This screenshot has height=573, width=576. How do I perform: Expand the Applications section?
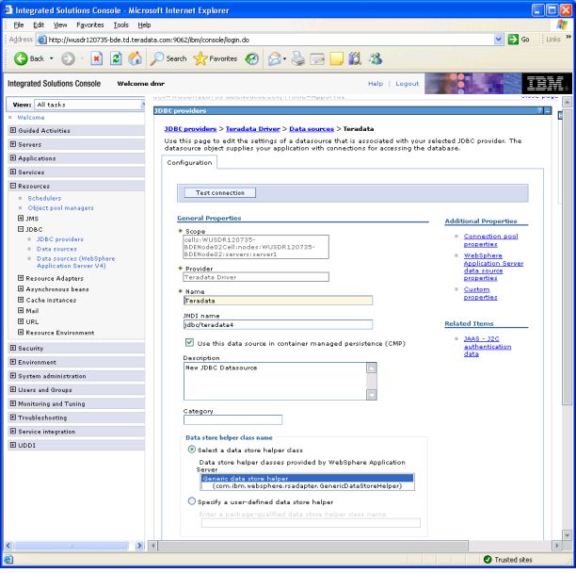pyautogui.click(x=13, y=158)
